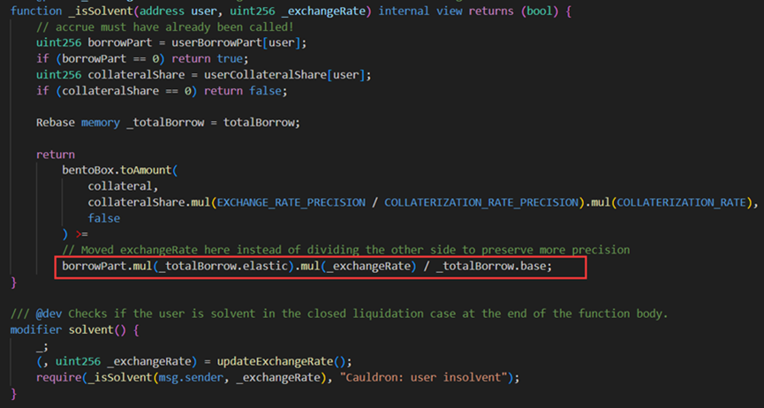
Task: Click the _isSolvent function name in its declaration
Action: pyautogui.click(x=101, y=11)
